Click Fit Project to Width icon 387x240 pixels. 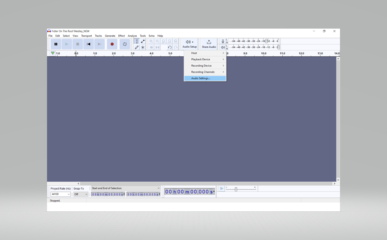tap(170, 41)
